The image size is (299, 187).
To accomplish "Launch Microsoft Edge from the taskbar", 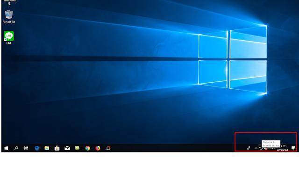I will tap(37, 148).
